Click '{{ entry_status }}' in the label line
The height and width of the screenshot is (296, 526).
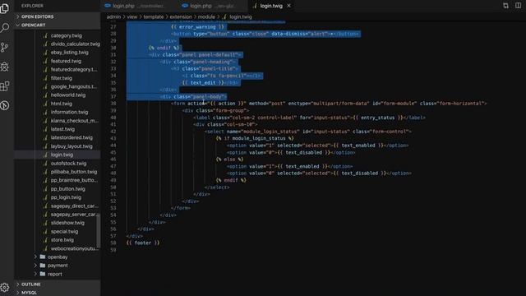point(378,118)
